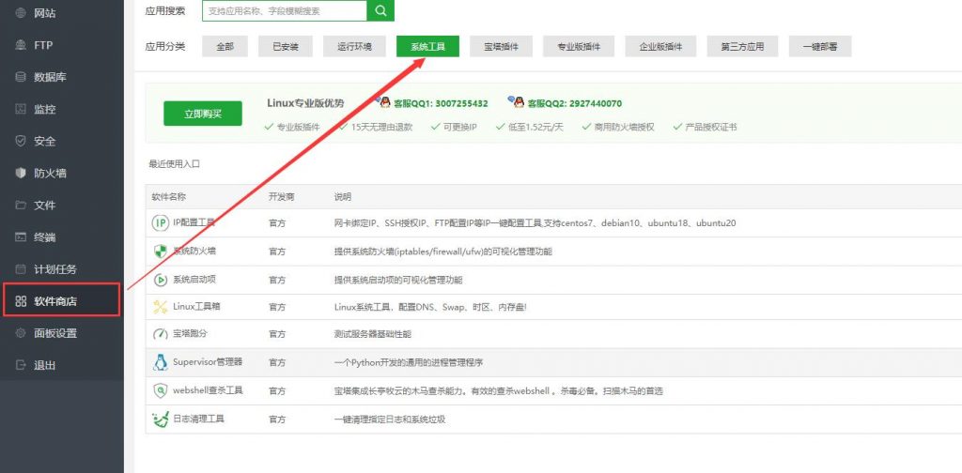This screenshot has width=962, height=473.
Task: Click the 开发商 column header
Action: click(x=282, y=197)
